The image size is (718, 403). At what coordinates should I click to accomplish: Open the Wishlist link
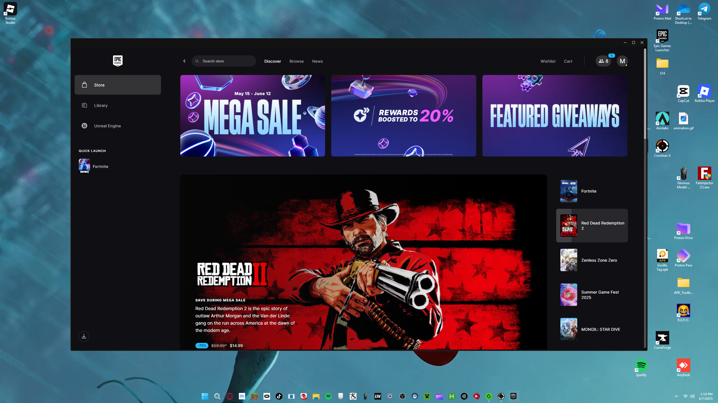click(x=548, y=61)
